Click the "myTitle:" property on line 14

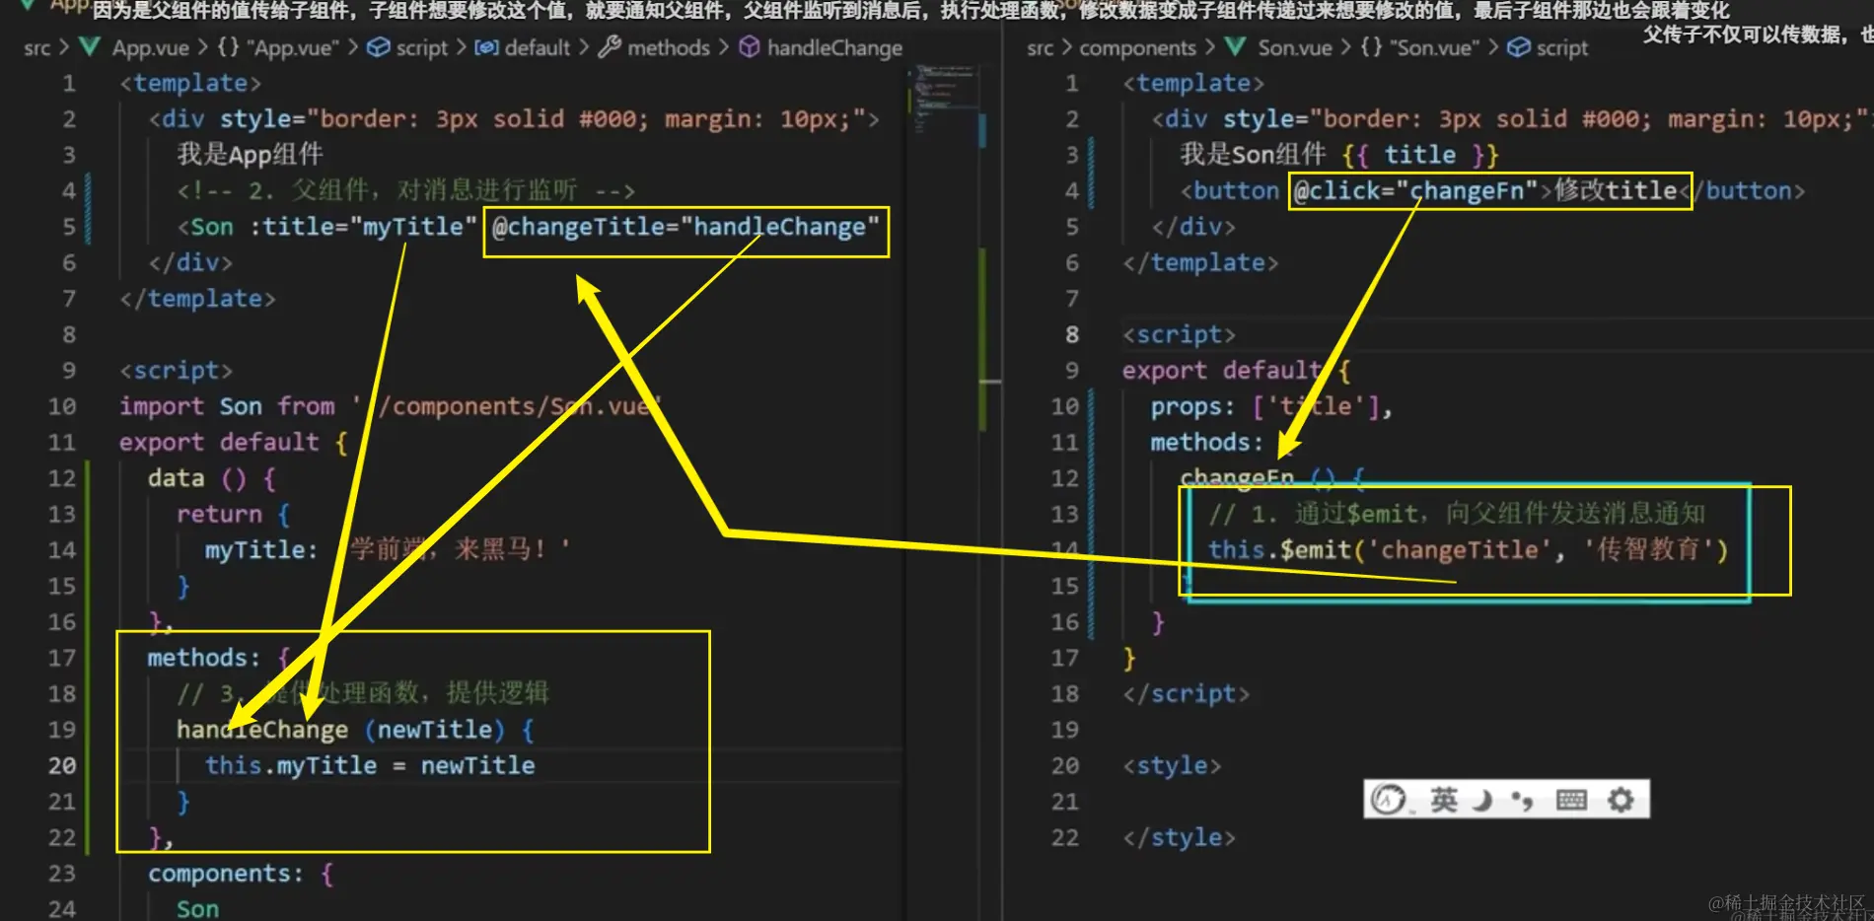pos(261,549)
